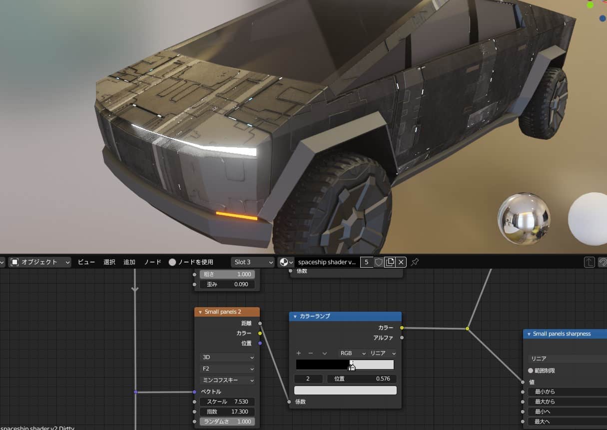
Task: Open the 3D dimensions dropdown in Small panels 2
Action: click(227, 358)
